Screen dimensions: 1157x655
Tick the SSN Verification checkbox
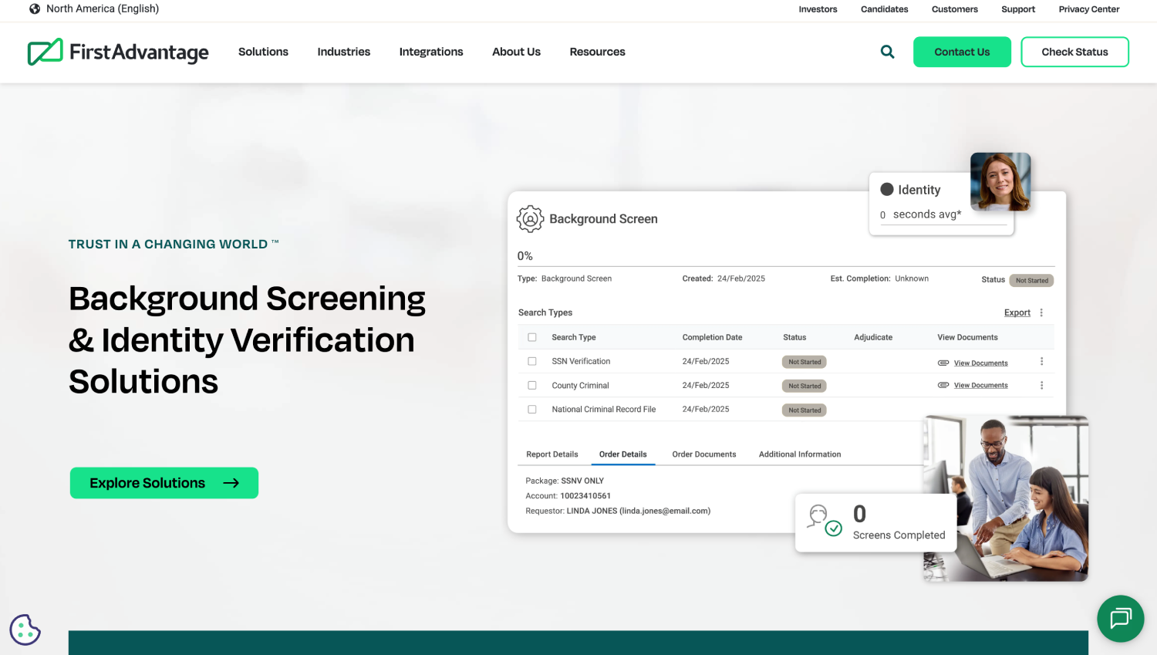532,361
